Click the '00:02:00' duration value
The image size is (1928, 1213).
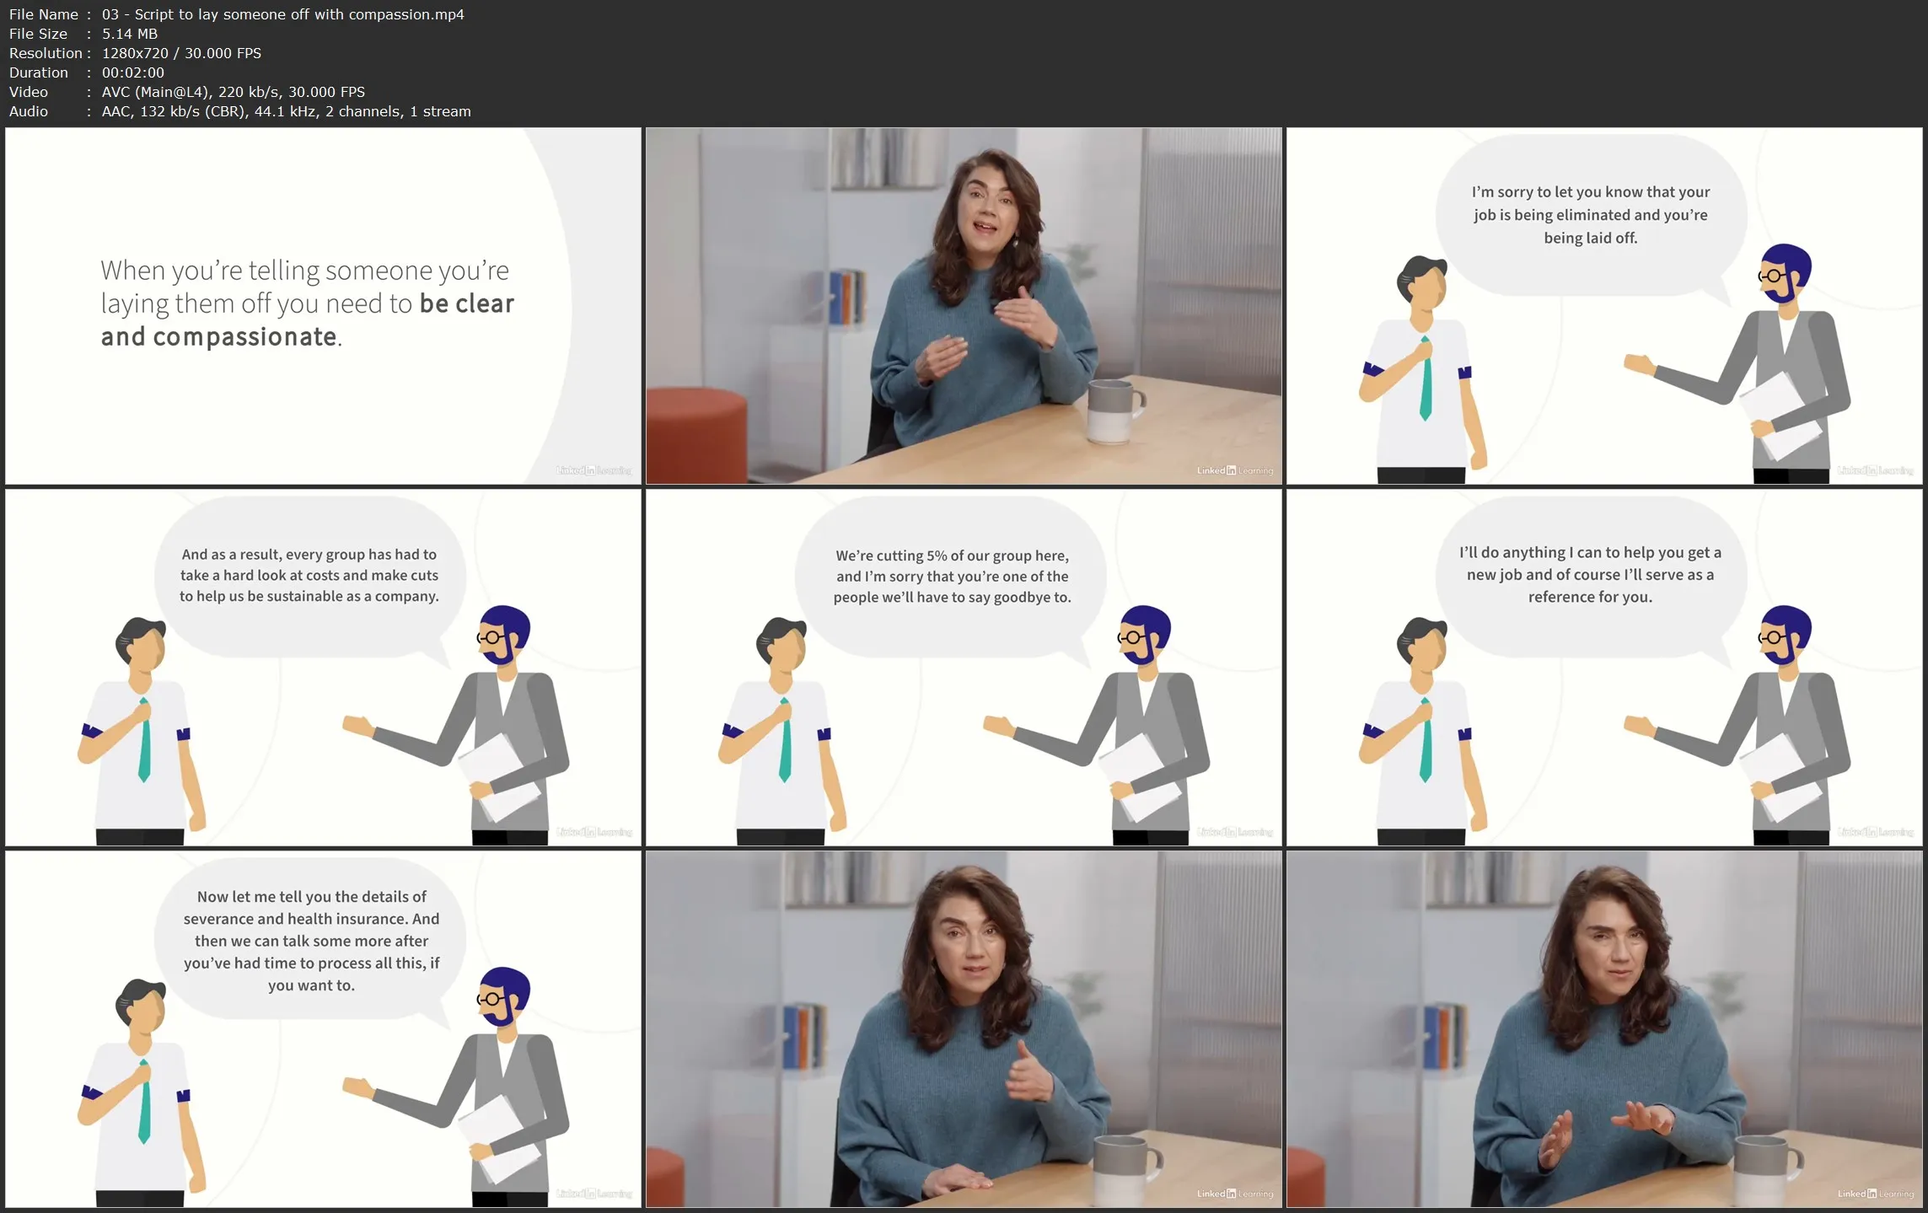pyautogui.click(x=133, y=72)
